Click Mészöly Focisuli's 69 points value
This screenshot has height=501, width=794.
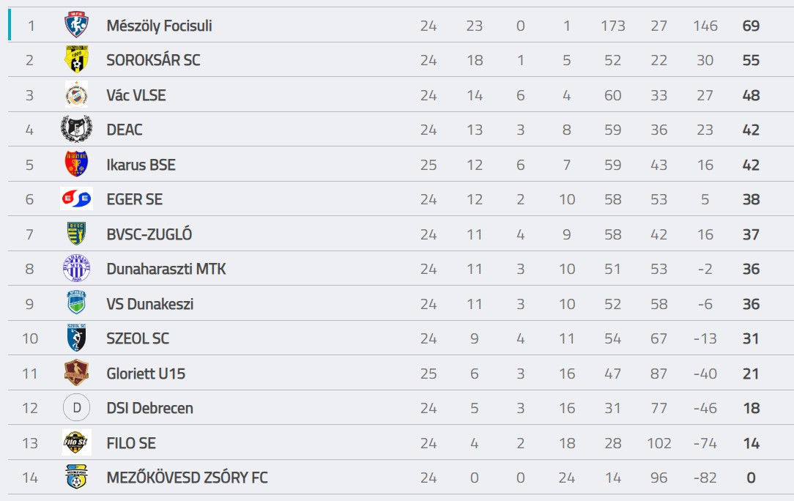pos(751,26)
